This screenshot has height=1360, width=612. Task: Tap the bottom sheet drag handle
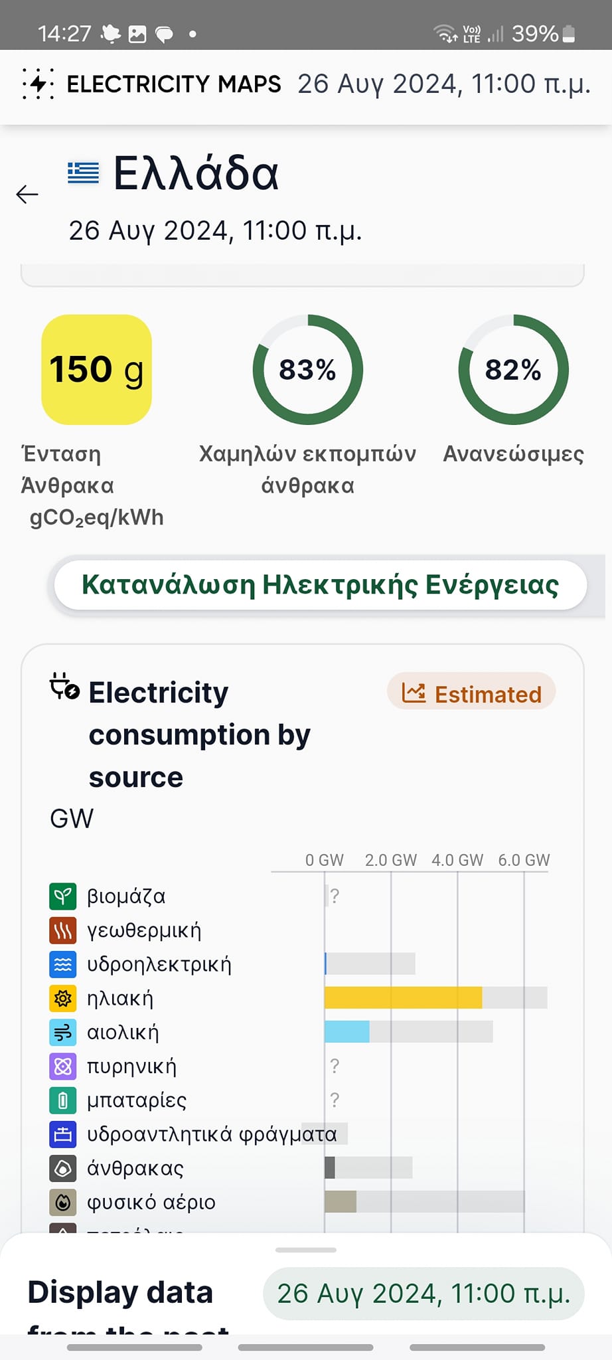[x=305, y=1250]
